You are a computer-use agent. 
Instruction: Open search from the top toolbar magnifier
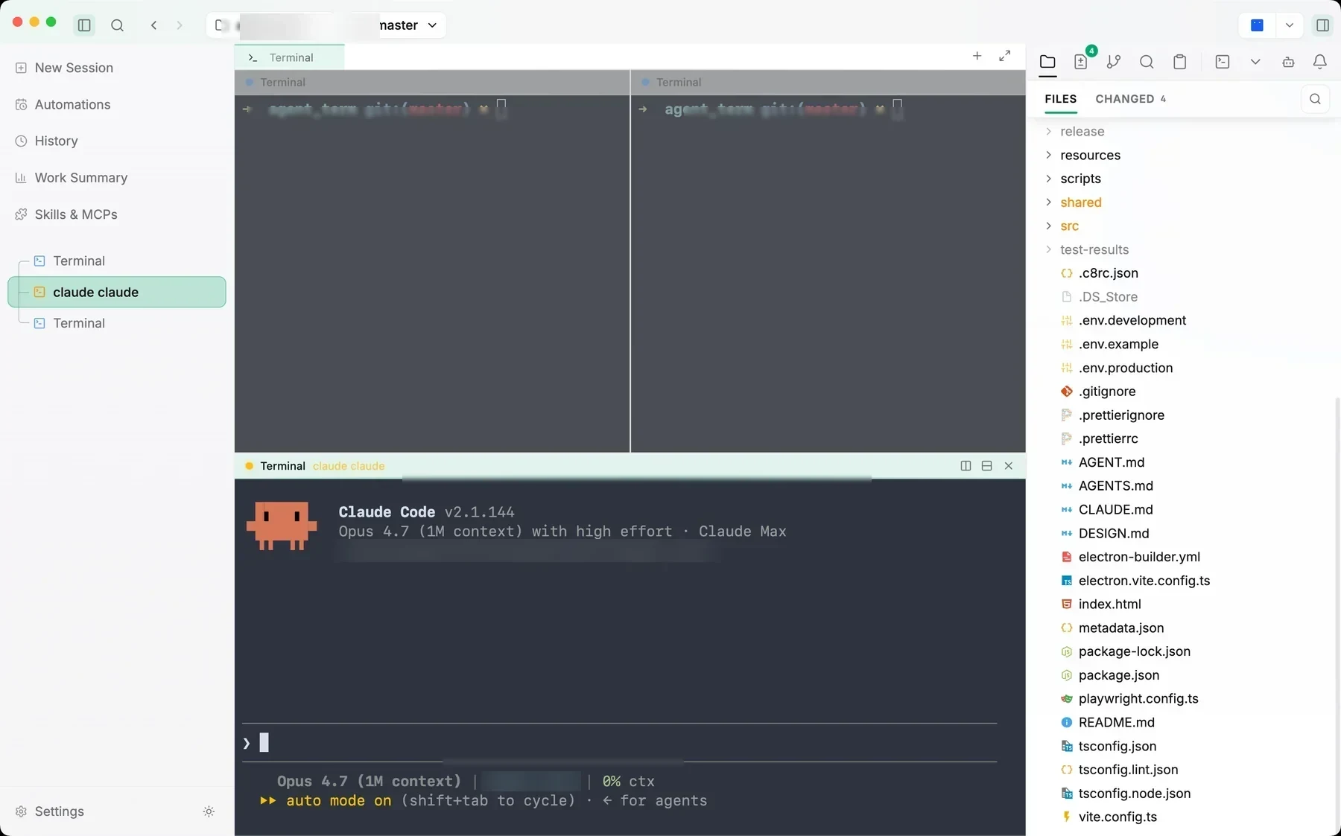click(117, 25)
